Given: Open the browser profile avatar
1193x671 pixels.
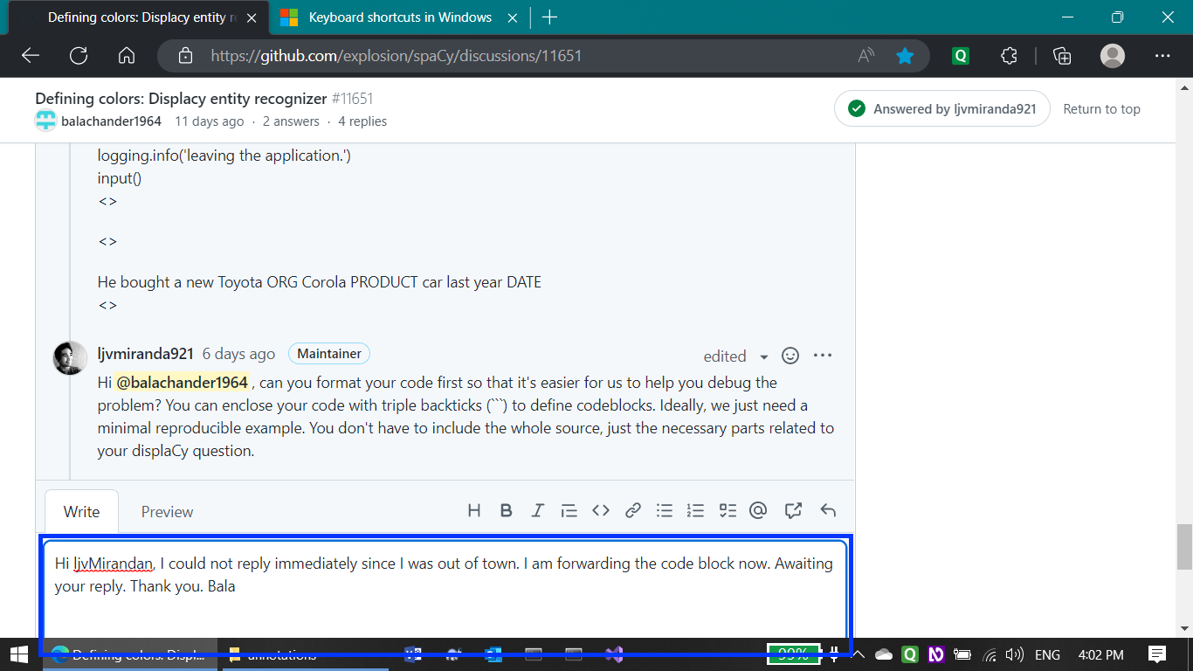Looking at the screenshot, I should pyautogui.click(x=1113, y=56).
